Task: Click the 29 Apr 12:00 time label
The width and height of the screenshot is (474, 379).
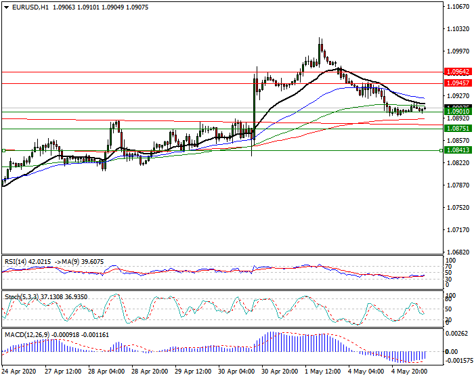Action: (193, 371)
